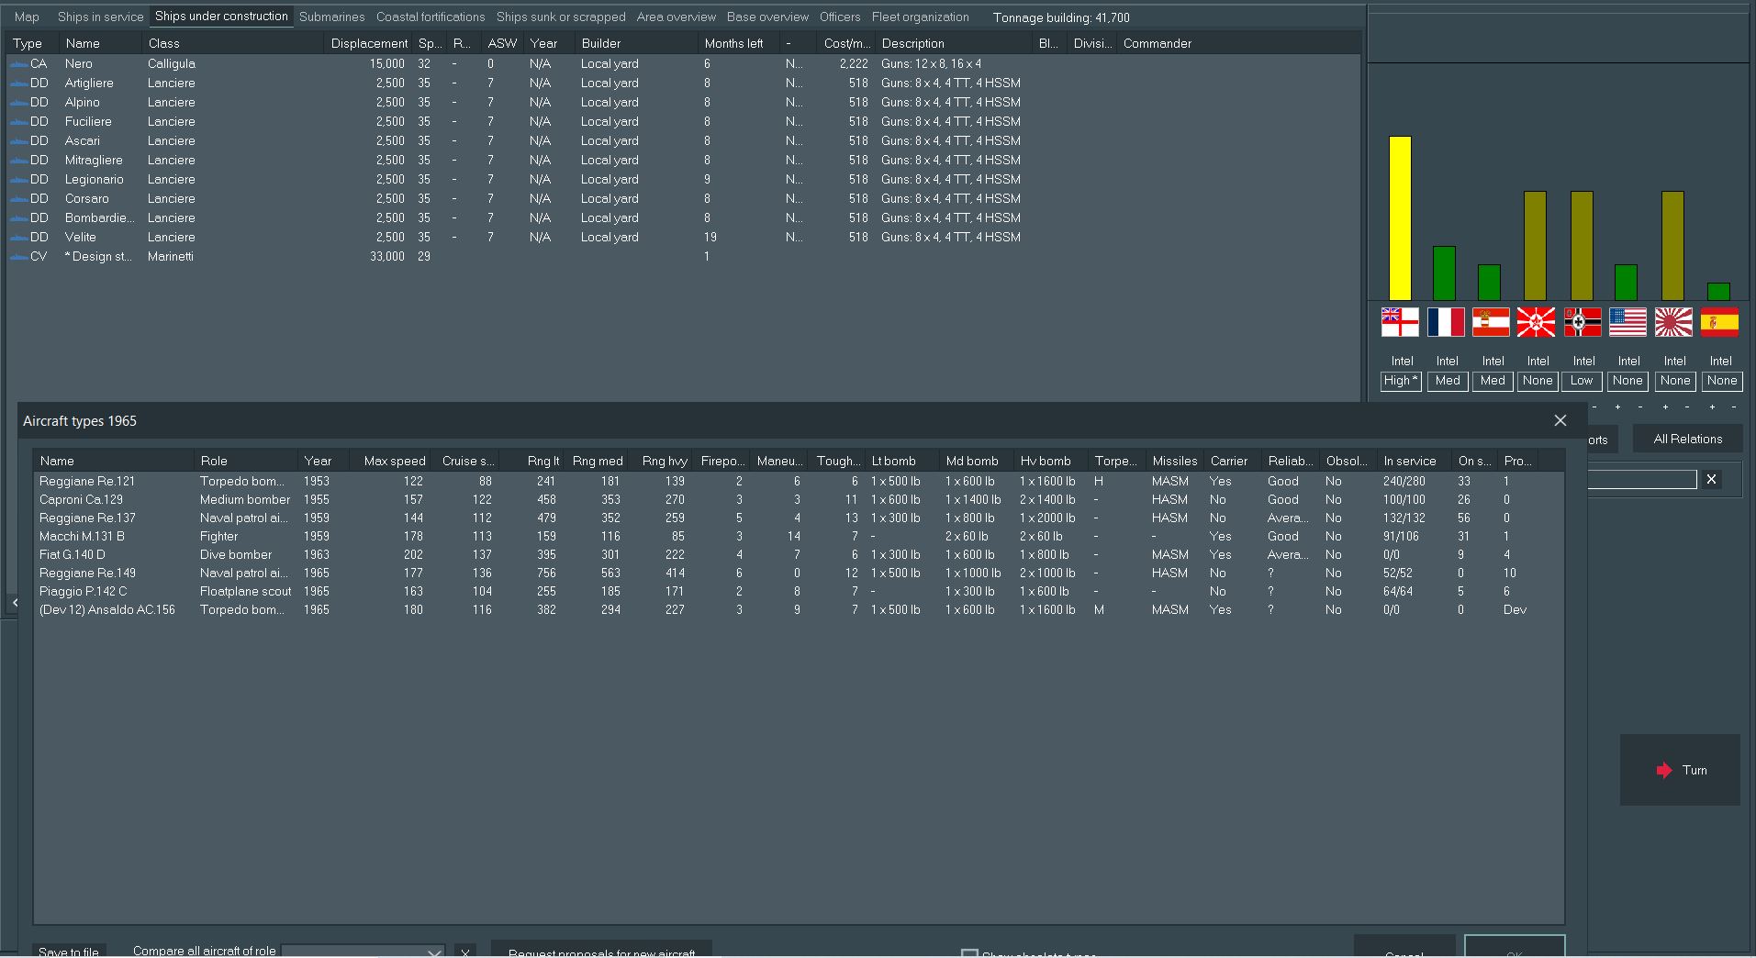Screen dimensions: 1756x958
Task: Open the Low intel level box for Germany
Action: (x=1583, y=381)
